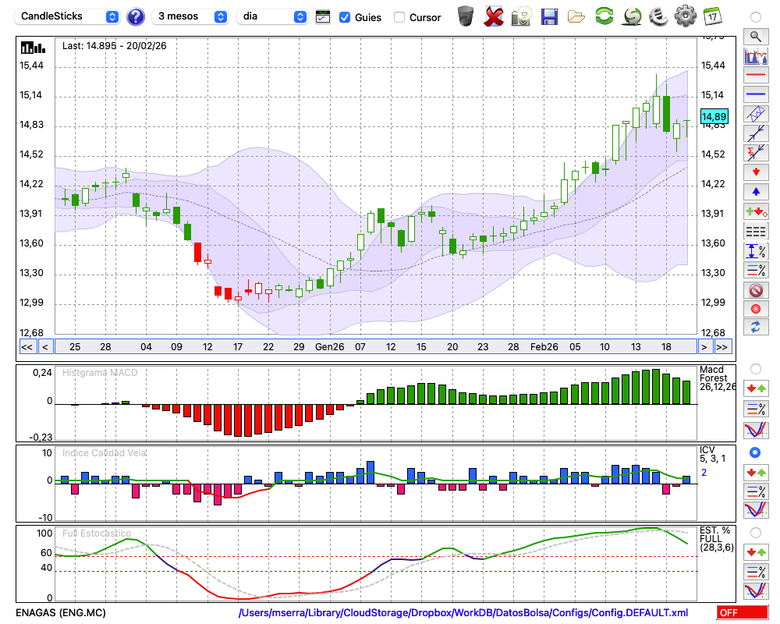The height and width of the screenshot is (624, 780).
Task: Click the trash can icon in toolbar
Action: tap(466, 16)
